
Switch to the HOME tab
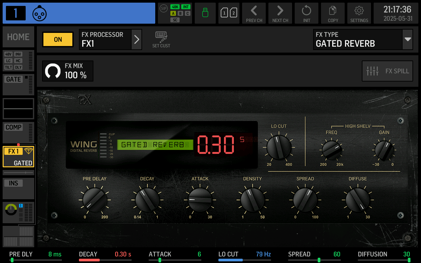[x=18, y=36]
